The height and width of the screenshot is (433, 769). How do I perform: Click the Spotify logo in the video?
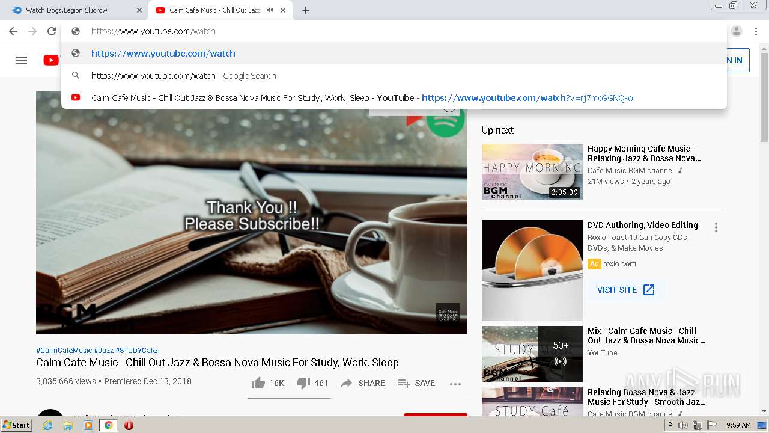(x=446, y=120)
